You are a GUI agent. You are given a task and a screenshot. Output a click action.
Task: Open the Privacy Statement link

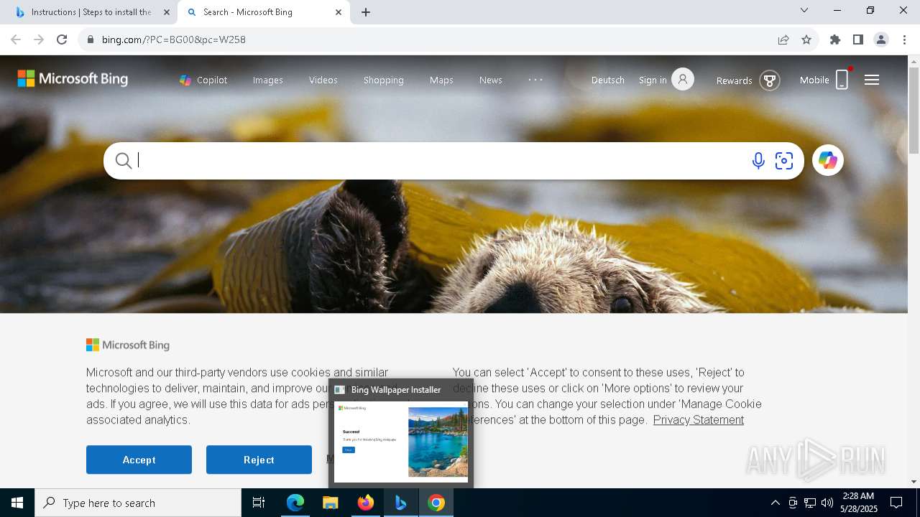(699, 419)
